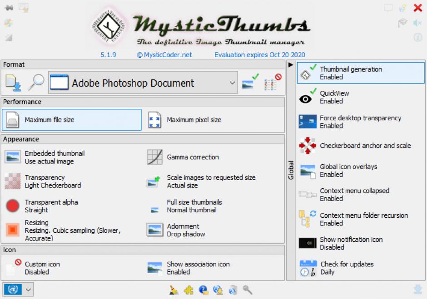Screen dimensions: 427x299
Task: Click the Global vertical tab label
Action: point(291,170)
